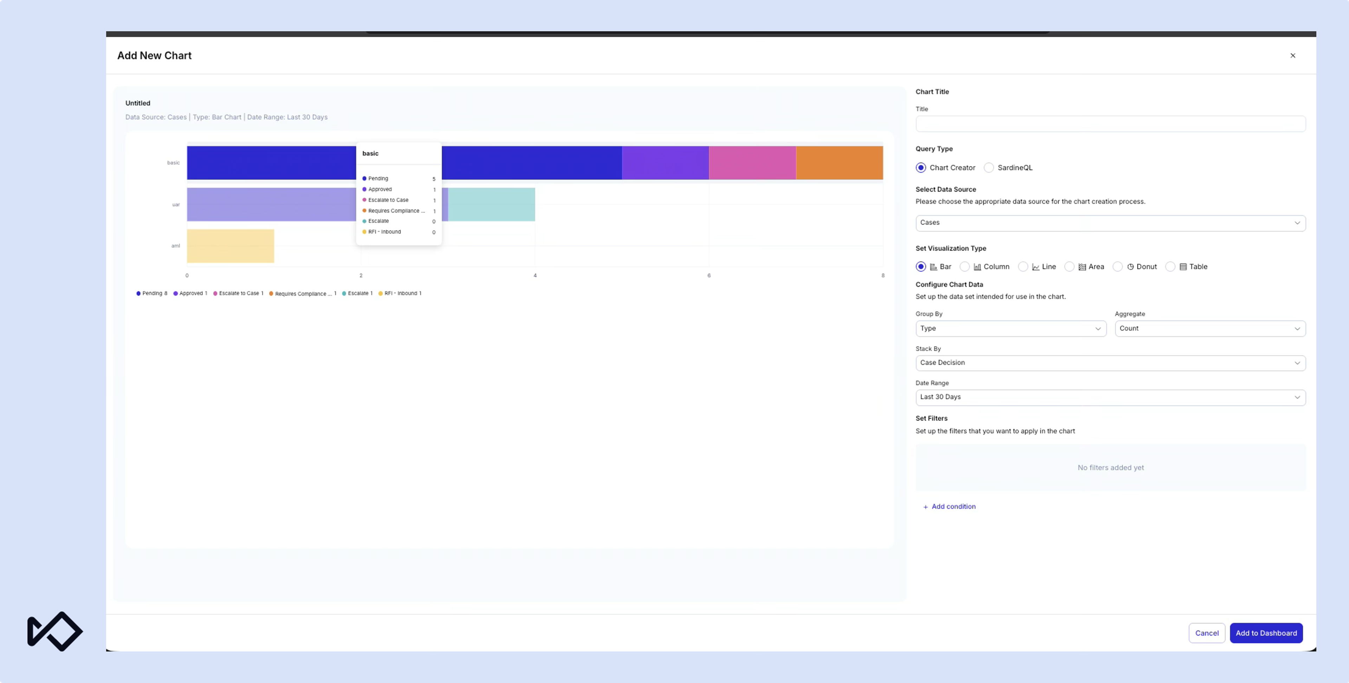Open the Aggregate Count dropdown

point(1210,329)
